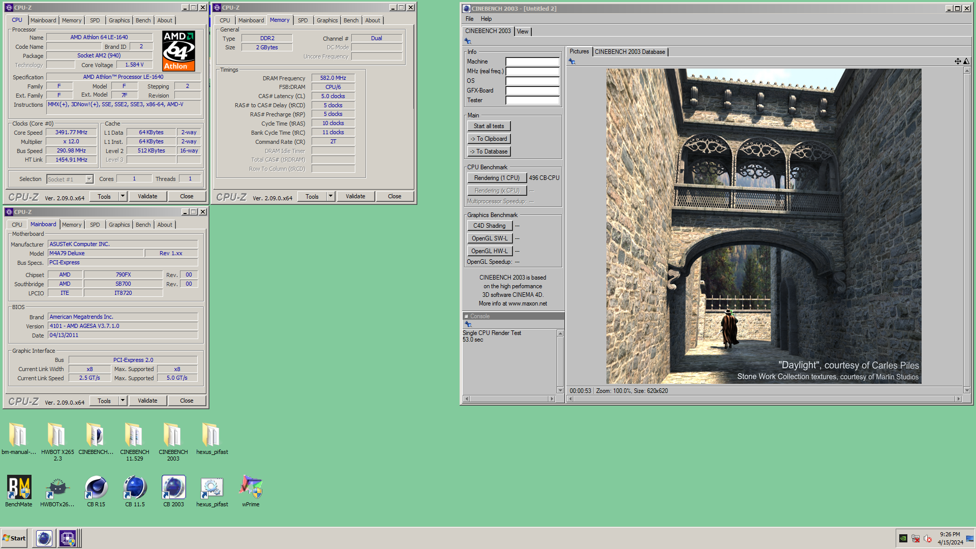
Task: Run the Rendering (1 CPU) benchmark
Action: point(497,178)
